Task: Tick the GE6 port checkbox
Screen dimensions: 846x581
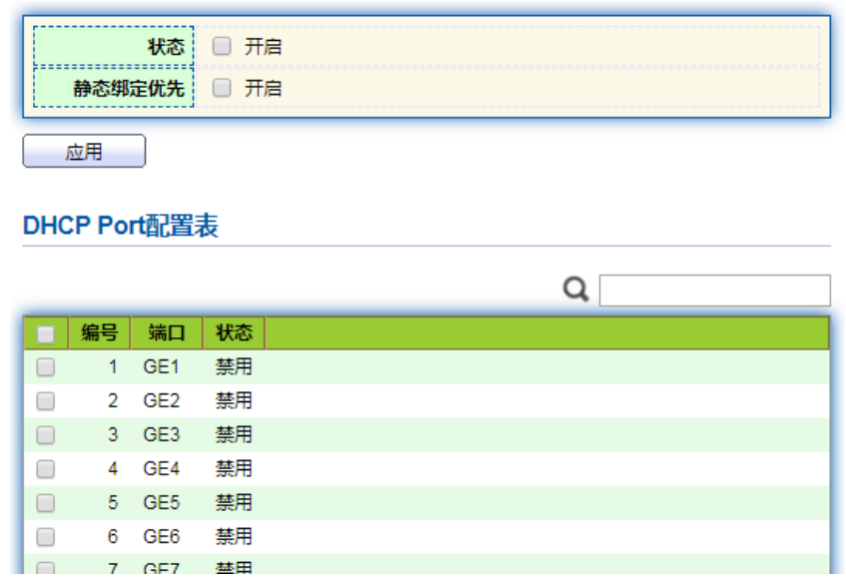Action: click(x=45, y=537)
